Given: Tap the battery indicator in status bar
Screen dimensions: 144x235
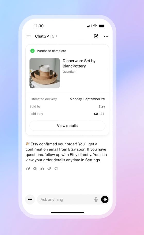Looking at the screenshot, I should 102,26.
